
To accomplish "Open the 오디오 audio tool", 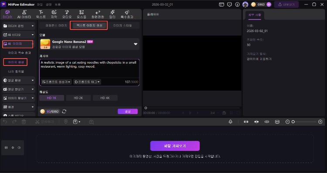I will coord(67,14).
